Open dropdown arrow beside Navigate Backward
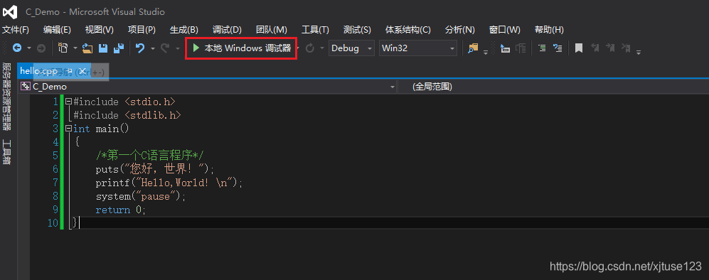709x280 pixels. pyautogui.click(x=29, y=48)
